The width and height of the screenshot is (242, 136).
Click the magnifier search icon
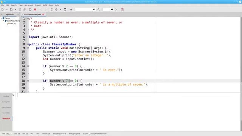(x=98, y=9)
